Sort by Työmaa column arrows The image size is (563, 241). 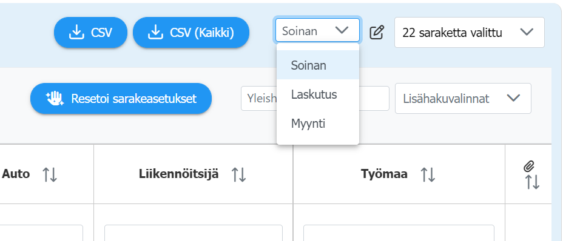click(x=428, y=174)
